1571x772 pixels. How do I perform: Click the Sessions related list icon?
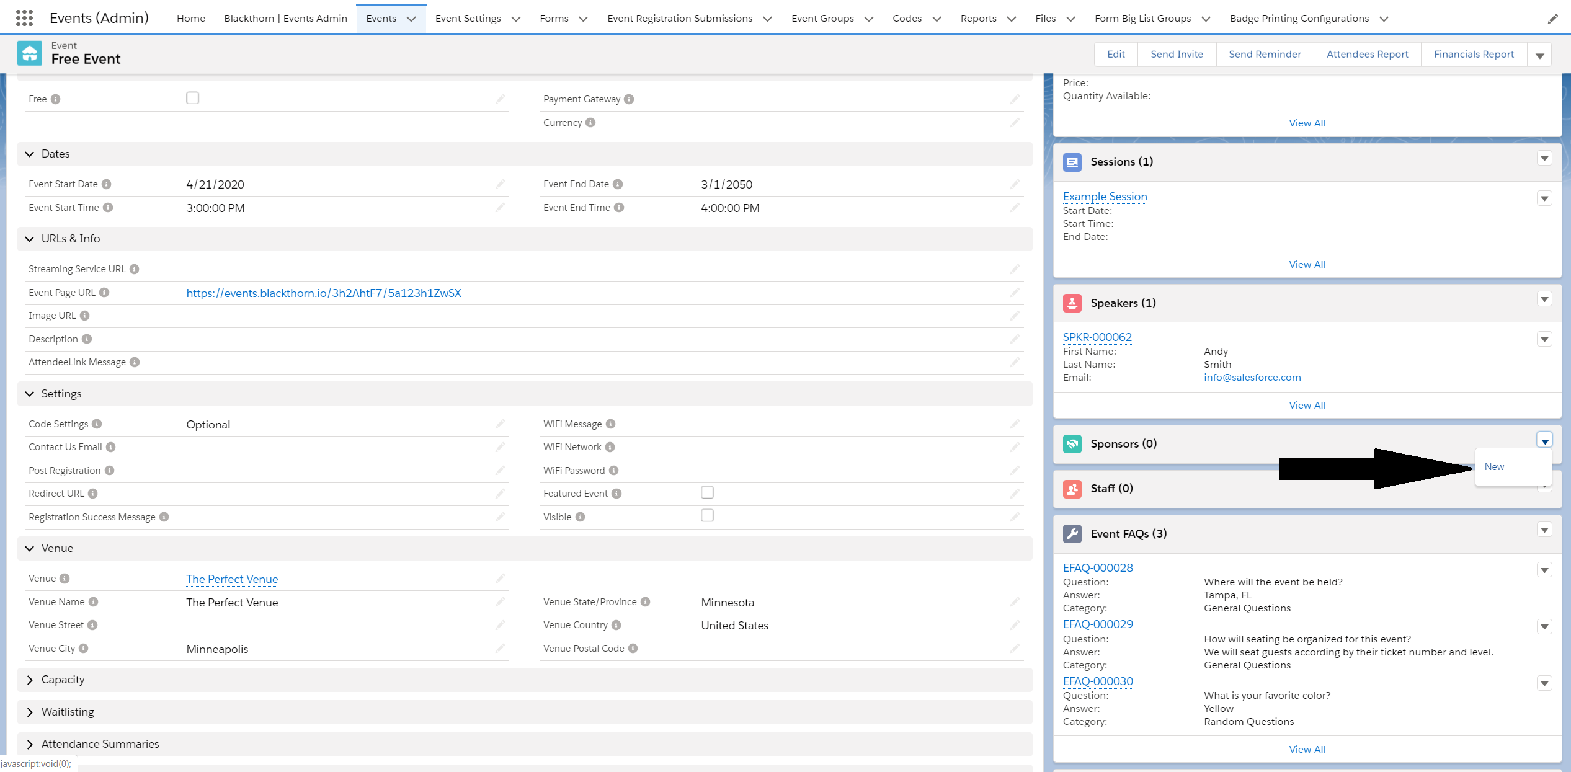click(1072, 162)
